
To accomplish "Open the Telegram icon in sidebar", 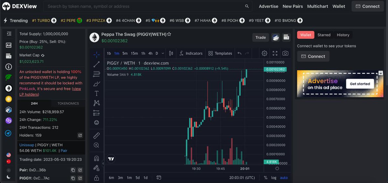I will 9,133.
